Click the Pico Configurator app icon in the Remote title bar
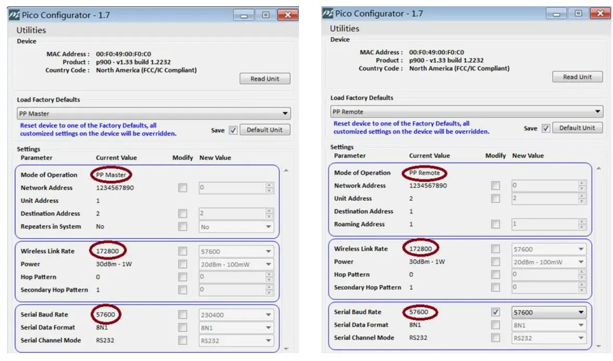The width and height of the screenshot is (613, 361). tap(327, 14)
